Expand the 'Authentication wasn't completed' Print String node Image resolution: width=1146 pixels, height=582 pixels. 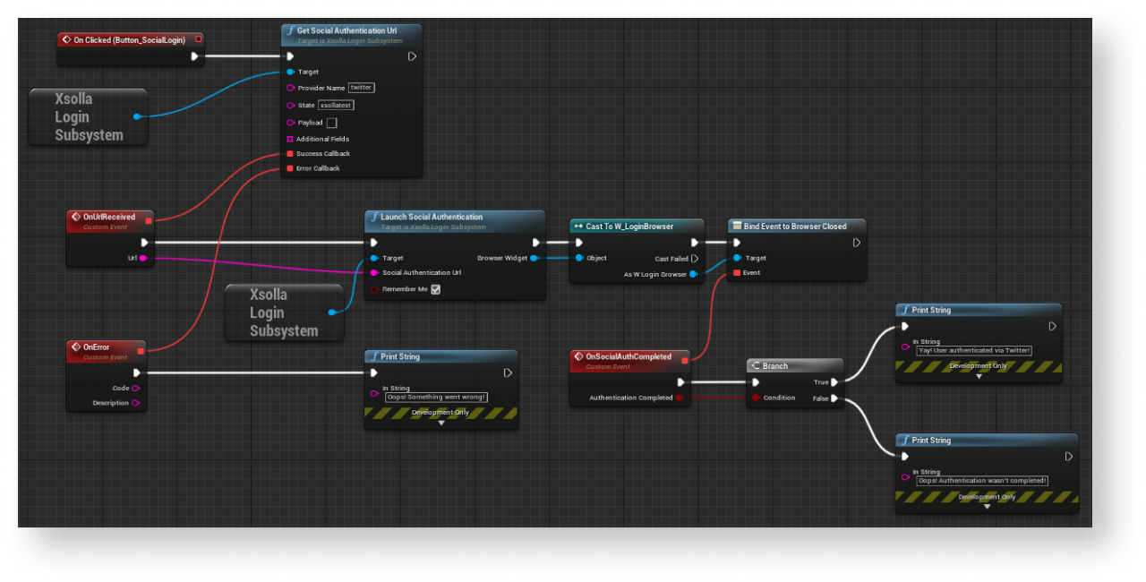point(987,507)
